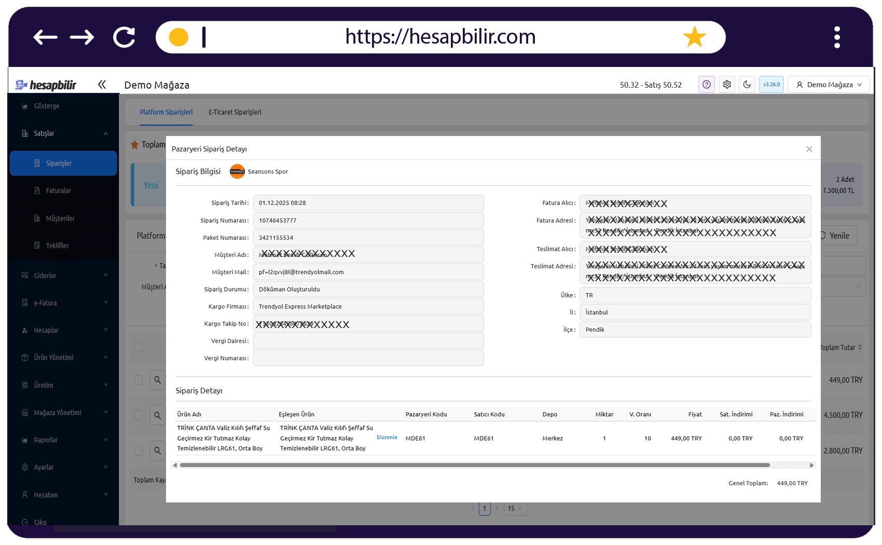Expand Raporlar sidebar section
The height and width of the screenshot is (545, 882).
[x=63, y=440]
